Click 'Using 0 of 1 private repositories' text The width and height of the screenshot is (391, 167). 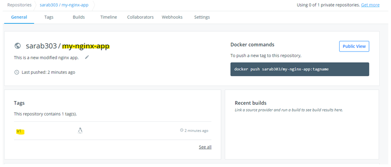pyautogui.click(x=328, y=5)
